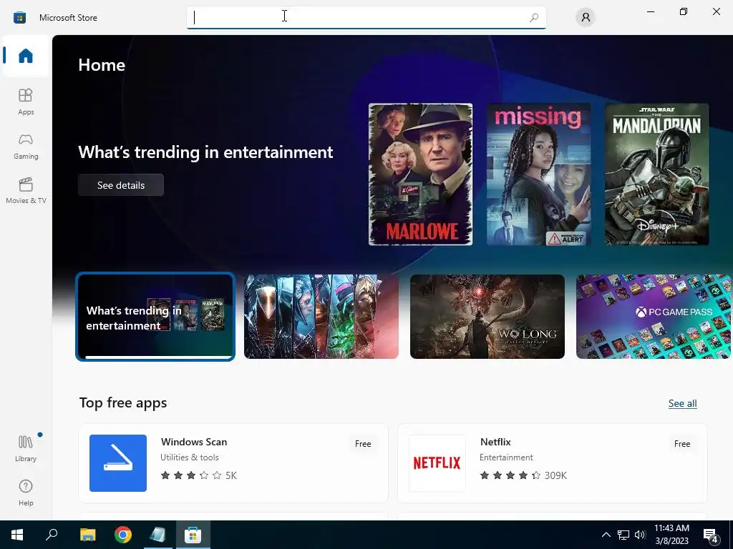
Task: Click the Utilities & tools category text
Action: 189,457
